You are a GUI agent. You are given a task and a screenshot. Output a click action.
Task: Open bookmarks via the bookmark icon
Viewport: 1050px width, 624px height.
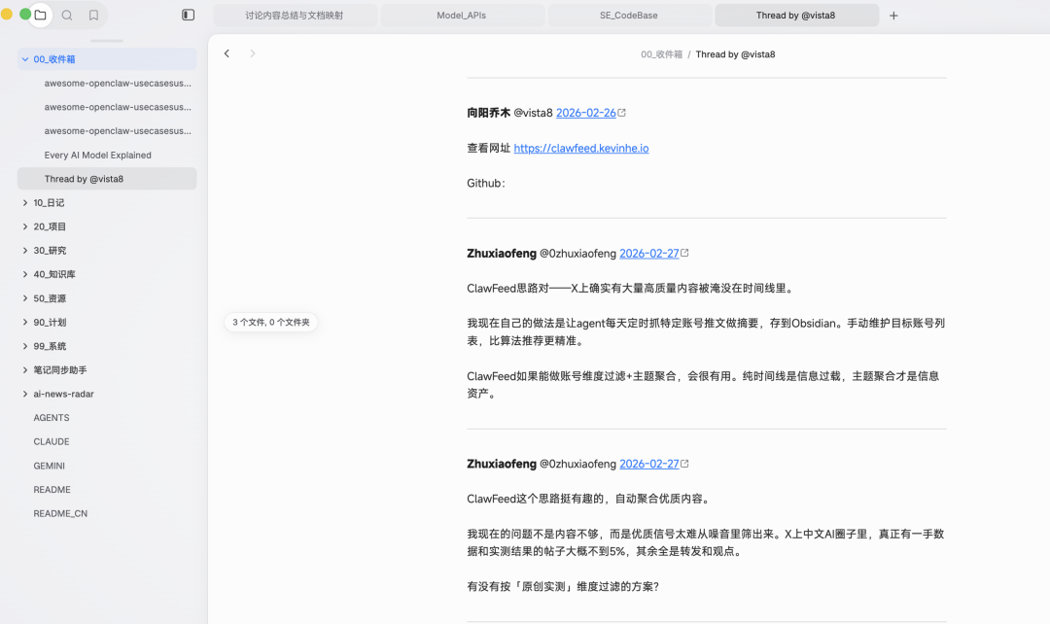(x=92, y=16)
